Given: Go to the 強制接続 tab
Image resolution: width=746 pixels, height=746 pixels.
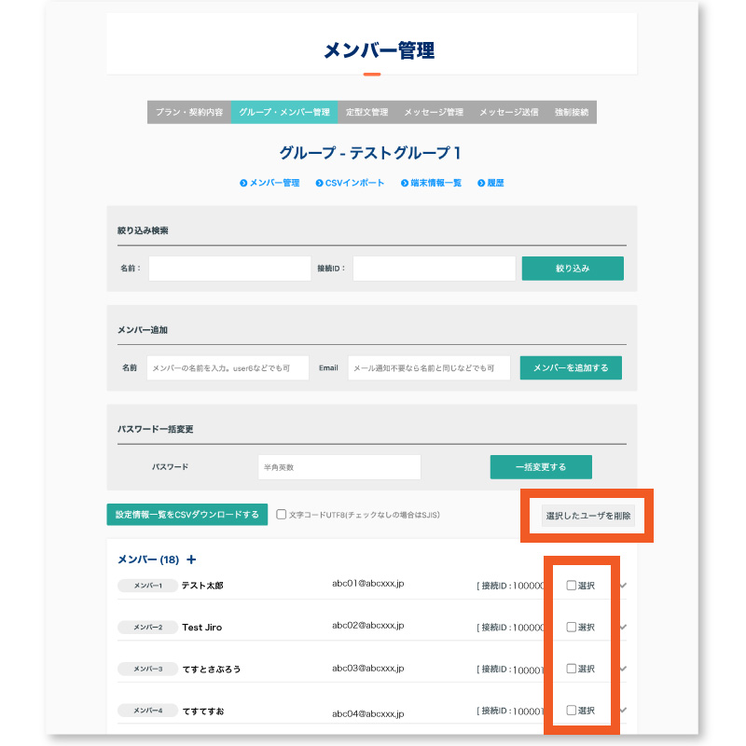Looking at the screenshot, I should coord(572,113).
